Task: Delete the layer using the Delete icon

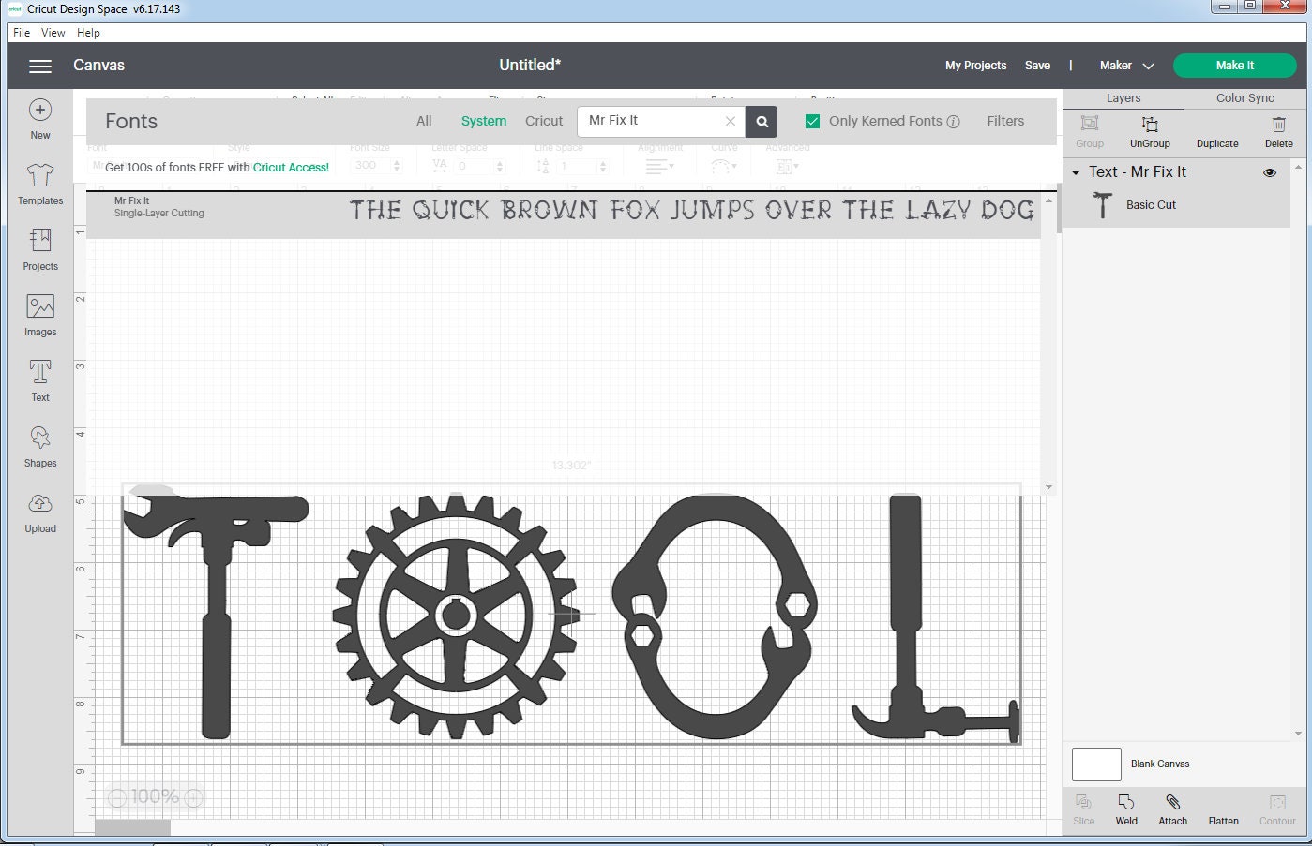Action: 1279,131
